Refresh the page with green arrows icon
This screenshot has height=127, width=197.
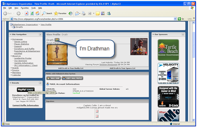tap(32, 13)
